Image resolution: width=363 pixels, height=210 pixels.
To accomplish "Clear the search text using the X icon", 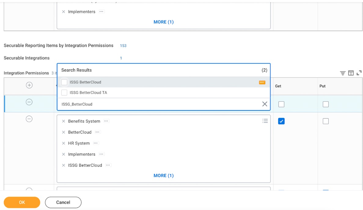I will tap(265, 104).
